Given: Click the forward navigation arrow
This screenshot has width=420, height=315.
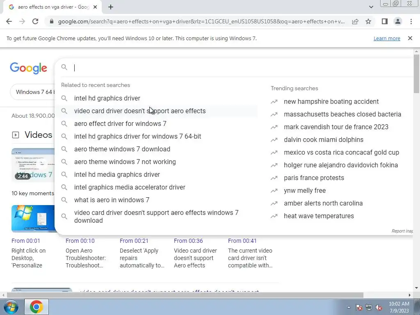Looking at the screenshot, I should tap(22, 21).
